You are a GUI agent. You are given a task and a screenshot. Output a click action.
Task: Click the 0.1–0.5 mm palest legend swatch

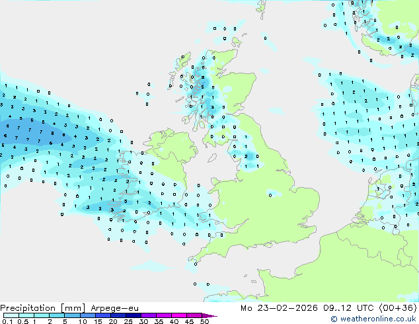(x=11, y=315)
